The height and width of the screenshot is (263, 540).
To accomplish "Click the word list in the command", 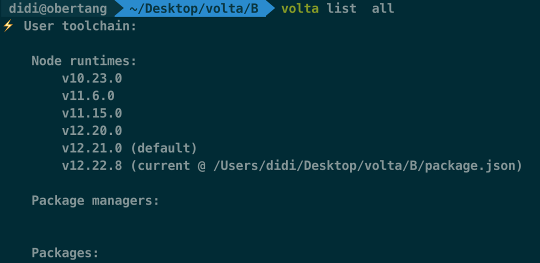I will click(341, 8).
